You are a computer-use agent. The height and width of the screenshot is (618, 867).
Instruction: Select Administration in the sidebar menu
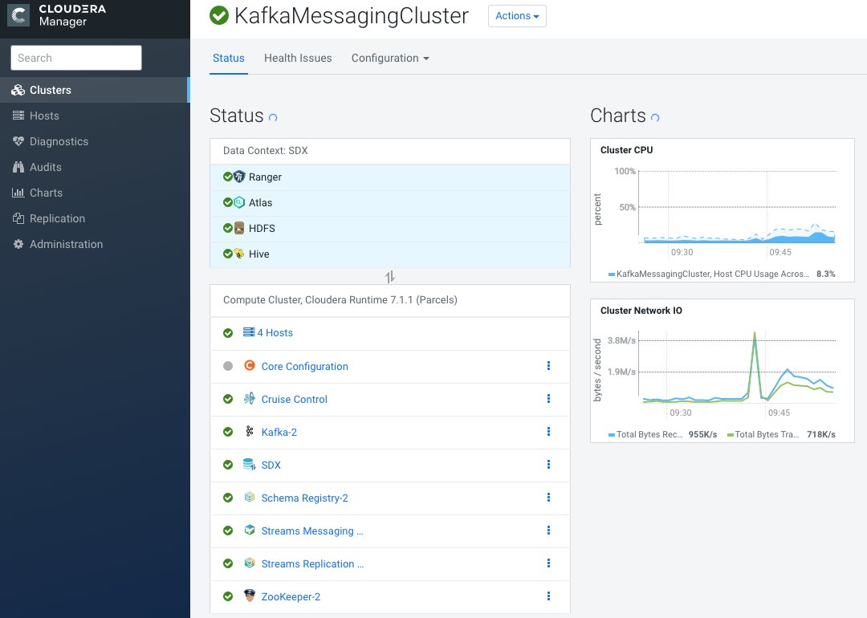94,244
